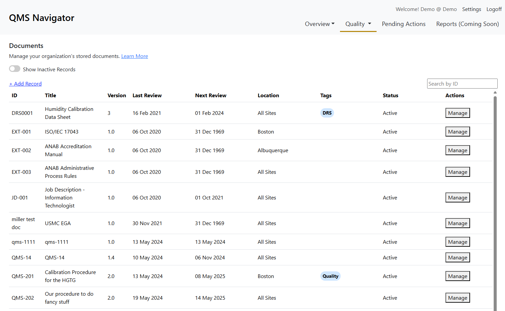Click Manage on the QMS-14 row
Screen dimensions: 505x311
[457, 258]
